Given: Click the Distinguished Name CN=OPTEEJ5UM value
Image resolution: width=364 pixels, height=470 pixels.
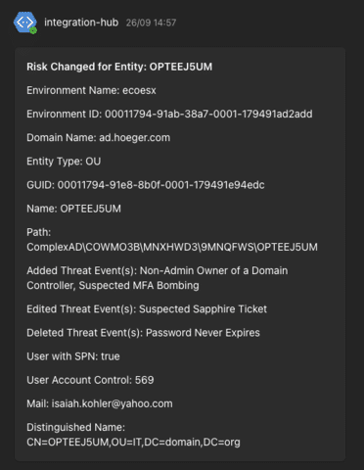Looking at the screenshot, I should coord(133,443).
